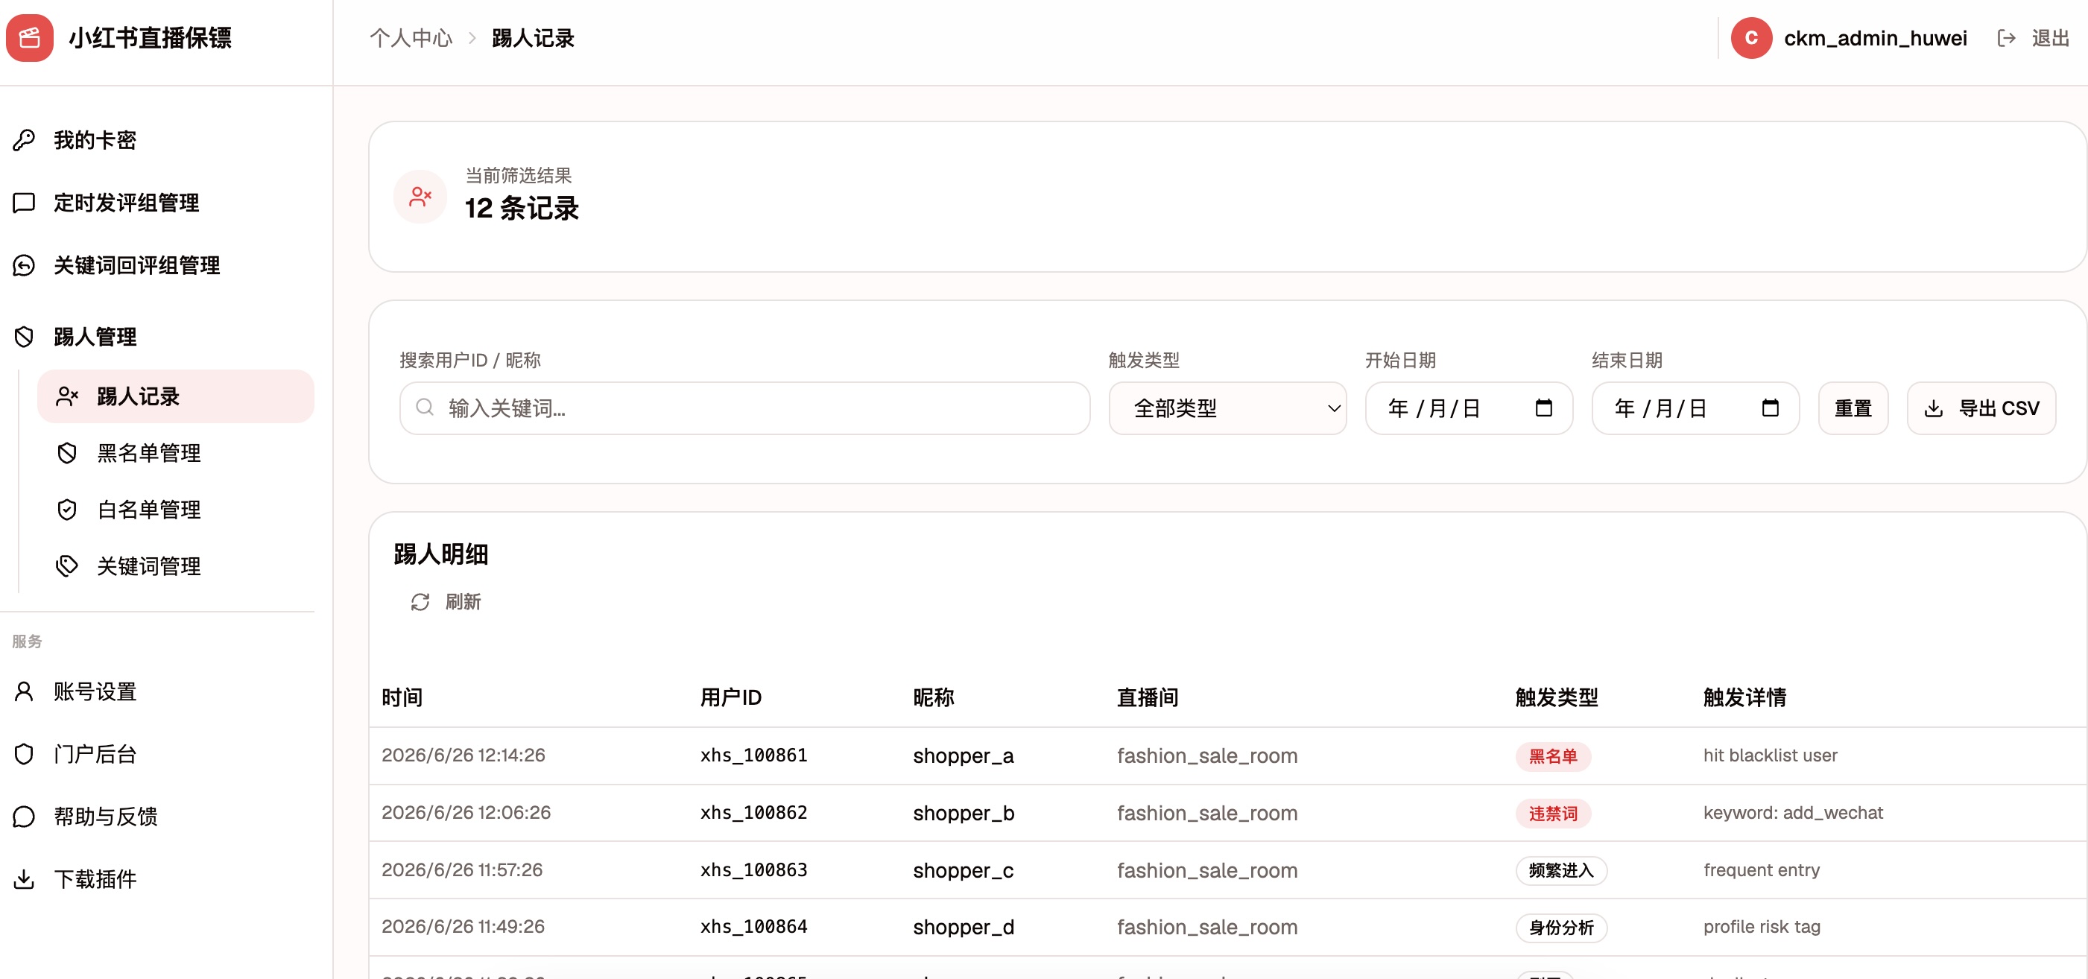This screenshot has width=2088, height=979.
Task: Click the 刷新 button
Action: point(446,602)
